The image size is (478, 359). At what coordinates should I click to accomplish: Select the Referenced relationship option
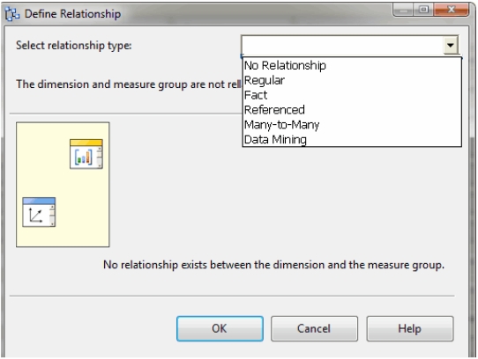click(274, 110)
